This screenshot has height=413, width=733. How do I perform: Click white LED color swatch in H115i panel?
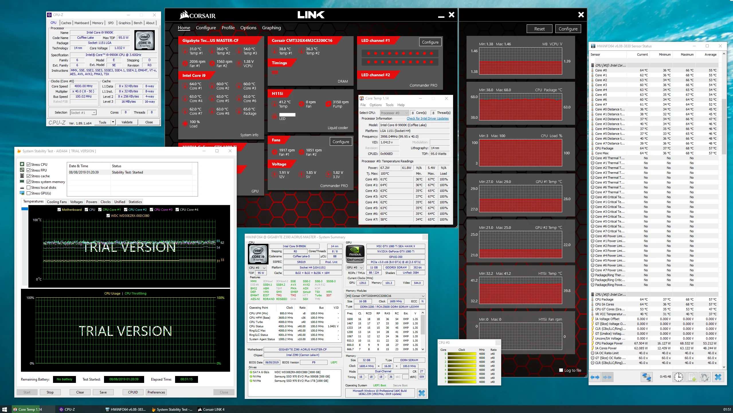click(x=287, y=115)
